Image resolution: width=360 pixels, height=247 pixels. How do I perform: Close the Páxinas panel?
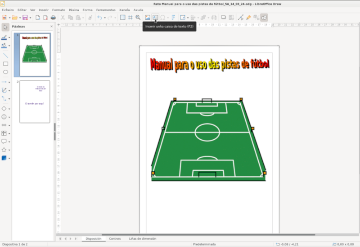[x=51, y=27]
